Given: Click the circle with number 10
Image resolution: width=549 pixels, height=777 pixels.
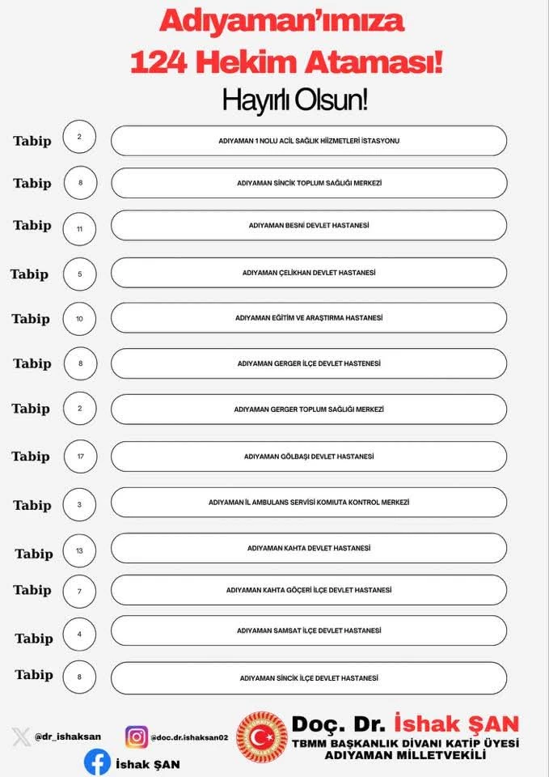Looking at the screenshot, I should (79, 319).
